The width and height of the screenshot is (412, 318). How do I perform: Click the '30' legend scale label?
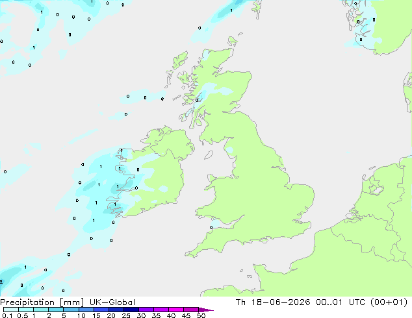coord(141,315)
